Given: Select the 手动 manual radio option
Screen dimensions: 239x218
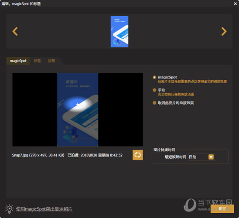Looking at the screenshot, I should click(x=154, y=90).
